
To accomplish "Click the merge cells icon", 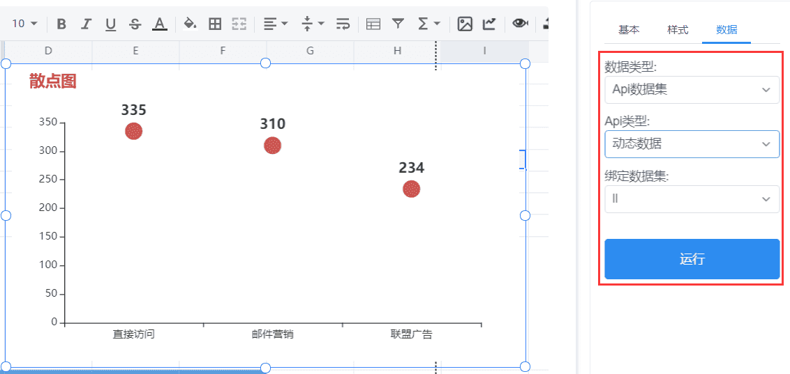I will coord(239,24).
